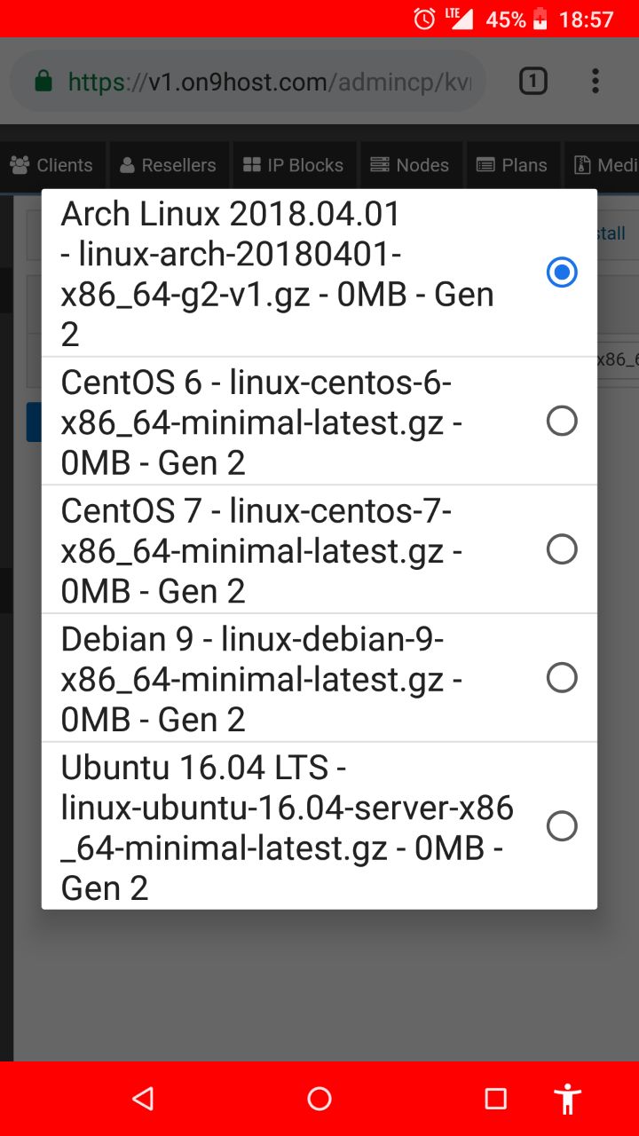Select the Arch Linux 2018.04.01 radio button
The image size is (639, 1136).
click(x=562, y=272)
